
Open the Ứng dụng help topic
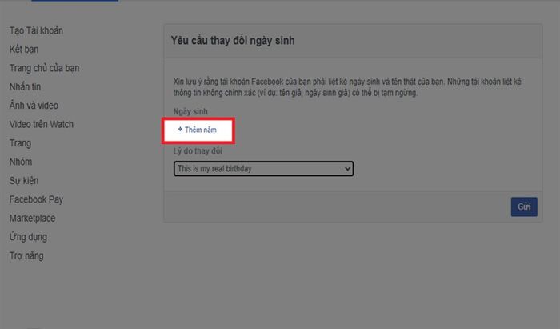28,237
